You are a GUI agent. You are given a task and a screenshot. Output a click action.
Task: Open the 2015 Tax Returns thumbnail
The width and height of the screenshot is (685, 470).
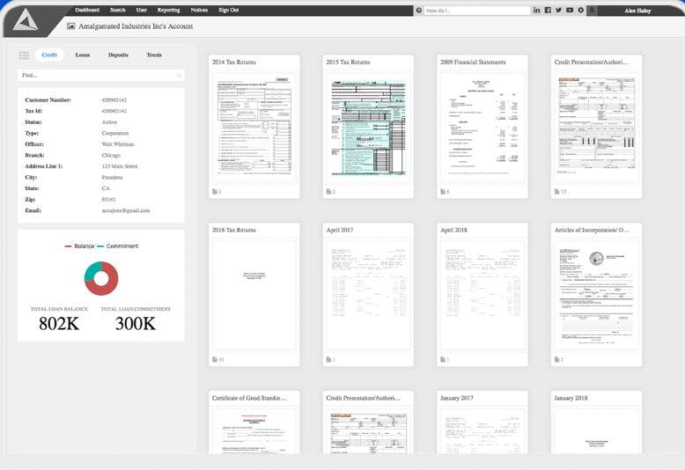368,127
